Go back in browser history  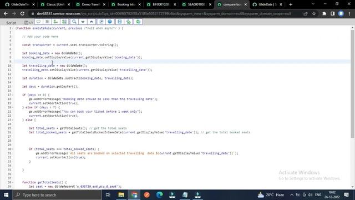tap(6, 13)
